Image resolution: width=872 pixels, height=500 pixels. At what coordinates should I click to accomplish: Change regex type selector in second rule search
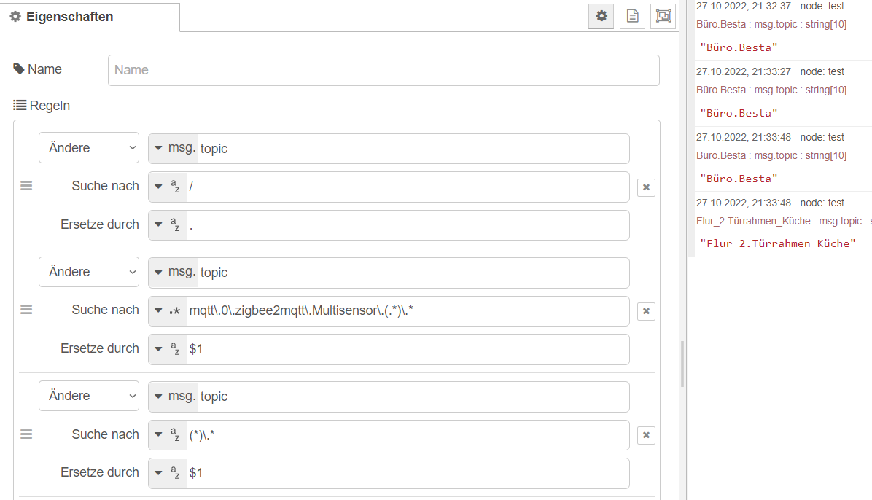(x=167, y=310)
